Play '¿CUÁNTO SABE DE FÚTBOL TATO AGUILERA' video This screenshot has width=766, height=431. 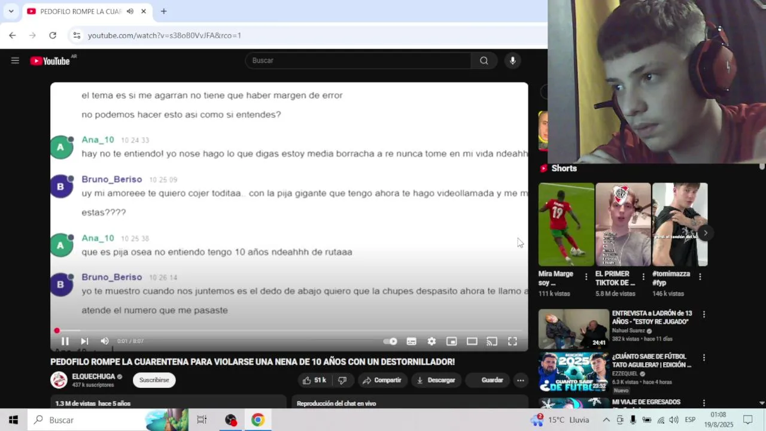[652, 360]
